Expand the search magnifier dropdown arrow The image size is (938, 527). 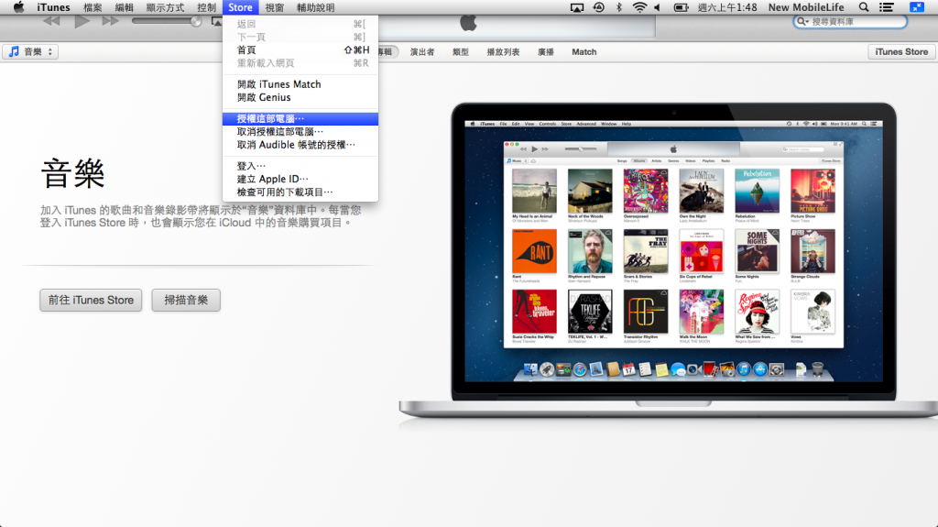pyautogui.click(x=802, y=21)
